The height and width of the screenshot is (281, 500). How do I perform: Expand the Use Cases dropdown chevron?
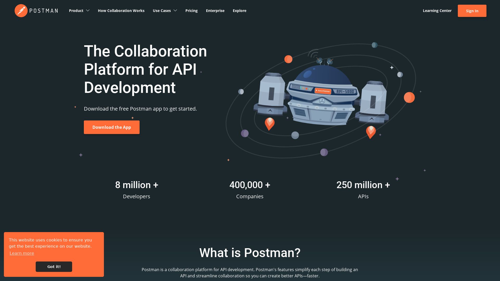point(175,11)
